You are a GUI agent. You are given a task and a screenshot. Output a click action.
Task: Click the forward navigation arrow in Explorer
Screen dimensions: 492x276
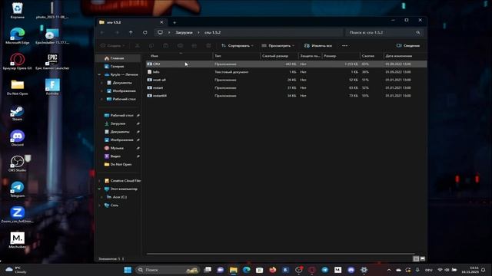click(x=117, y=32)
